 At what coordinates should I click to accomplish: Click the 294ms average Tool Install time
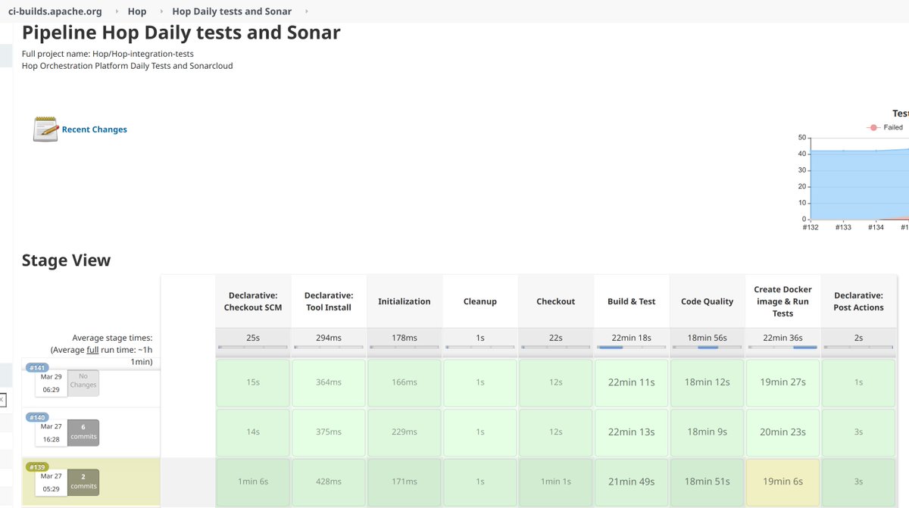(329, 338)
